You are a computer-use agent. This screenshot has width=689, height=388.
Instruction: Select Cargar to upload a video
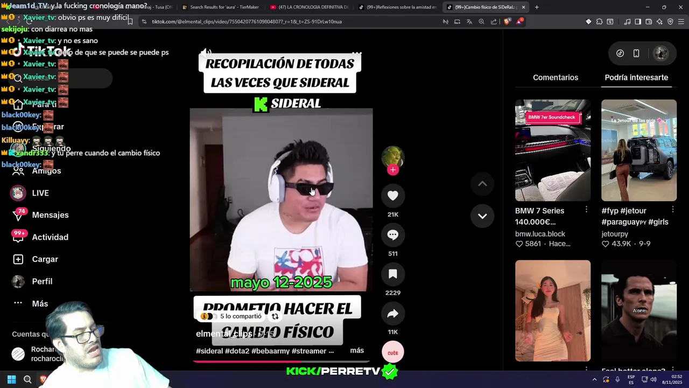pos(36,259)
